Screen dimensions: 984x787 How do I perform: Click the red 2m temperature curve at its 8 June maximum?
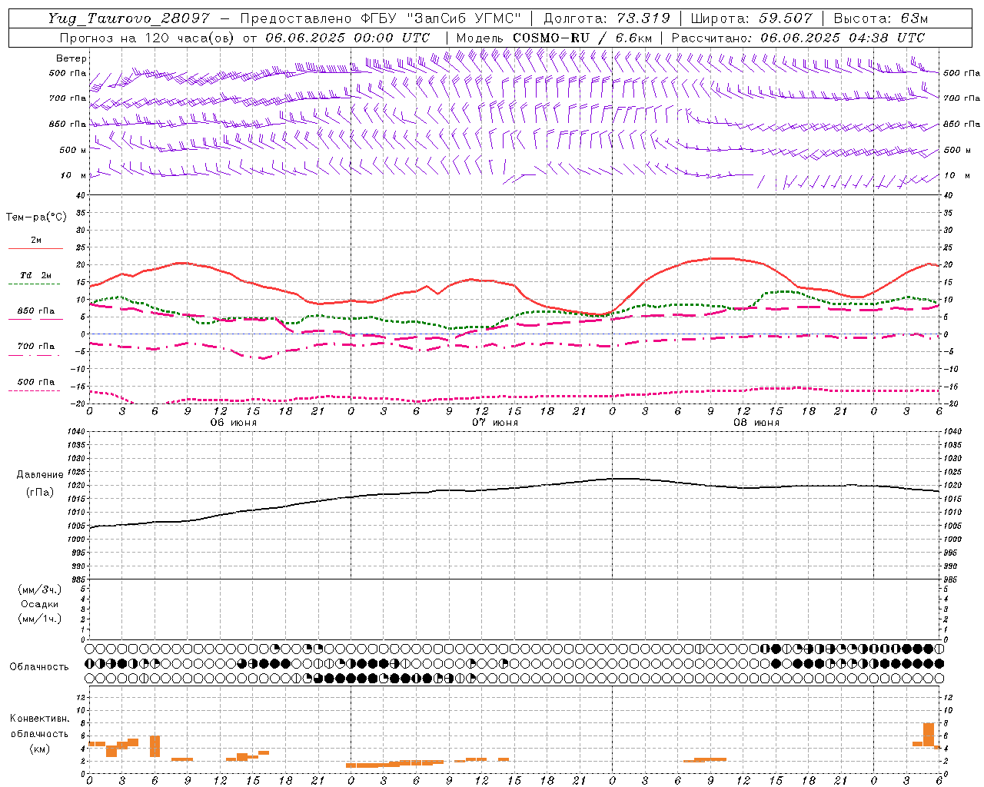point(723,258)
